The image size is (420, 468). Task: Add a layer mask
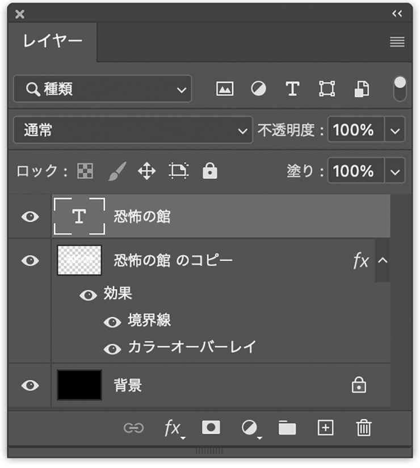pos(211,428)
